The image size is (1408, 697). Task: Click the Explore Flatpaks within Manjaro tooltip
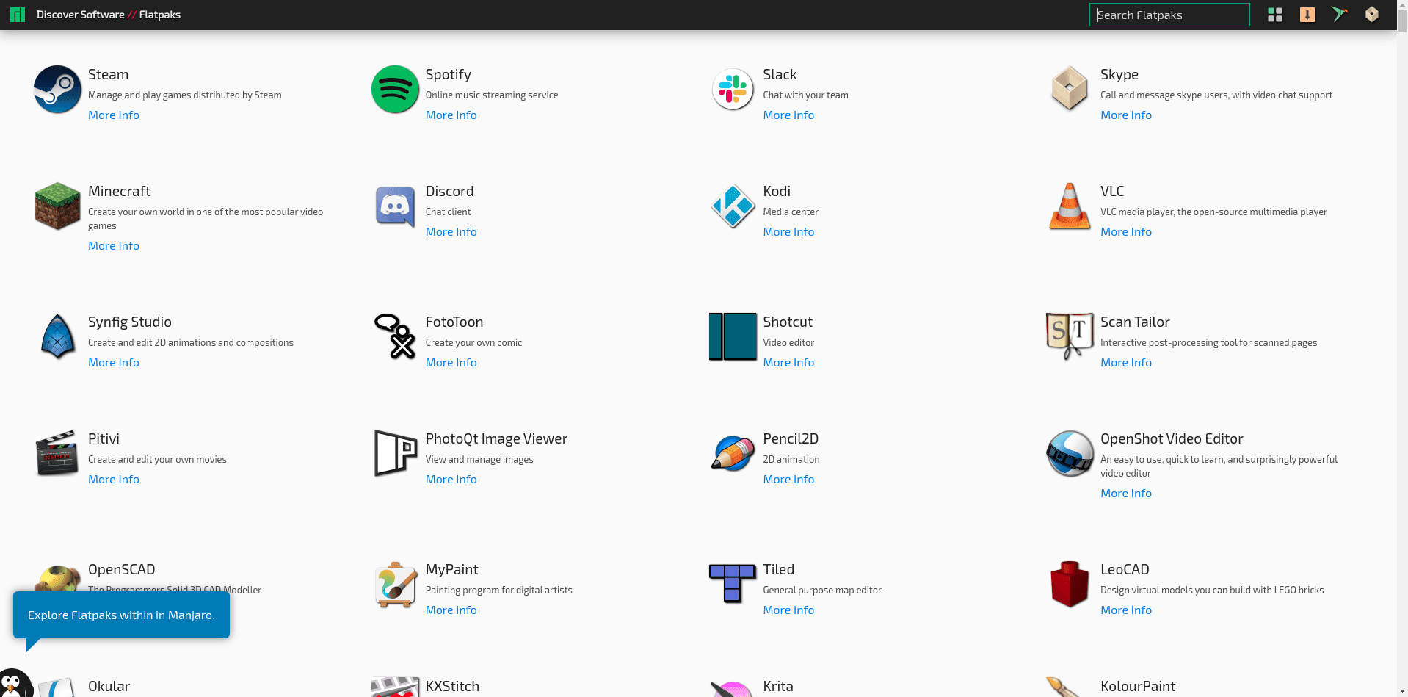[121, 615]
